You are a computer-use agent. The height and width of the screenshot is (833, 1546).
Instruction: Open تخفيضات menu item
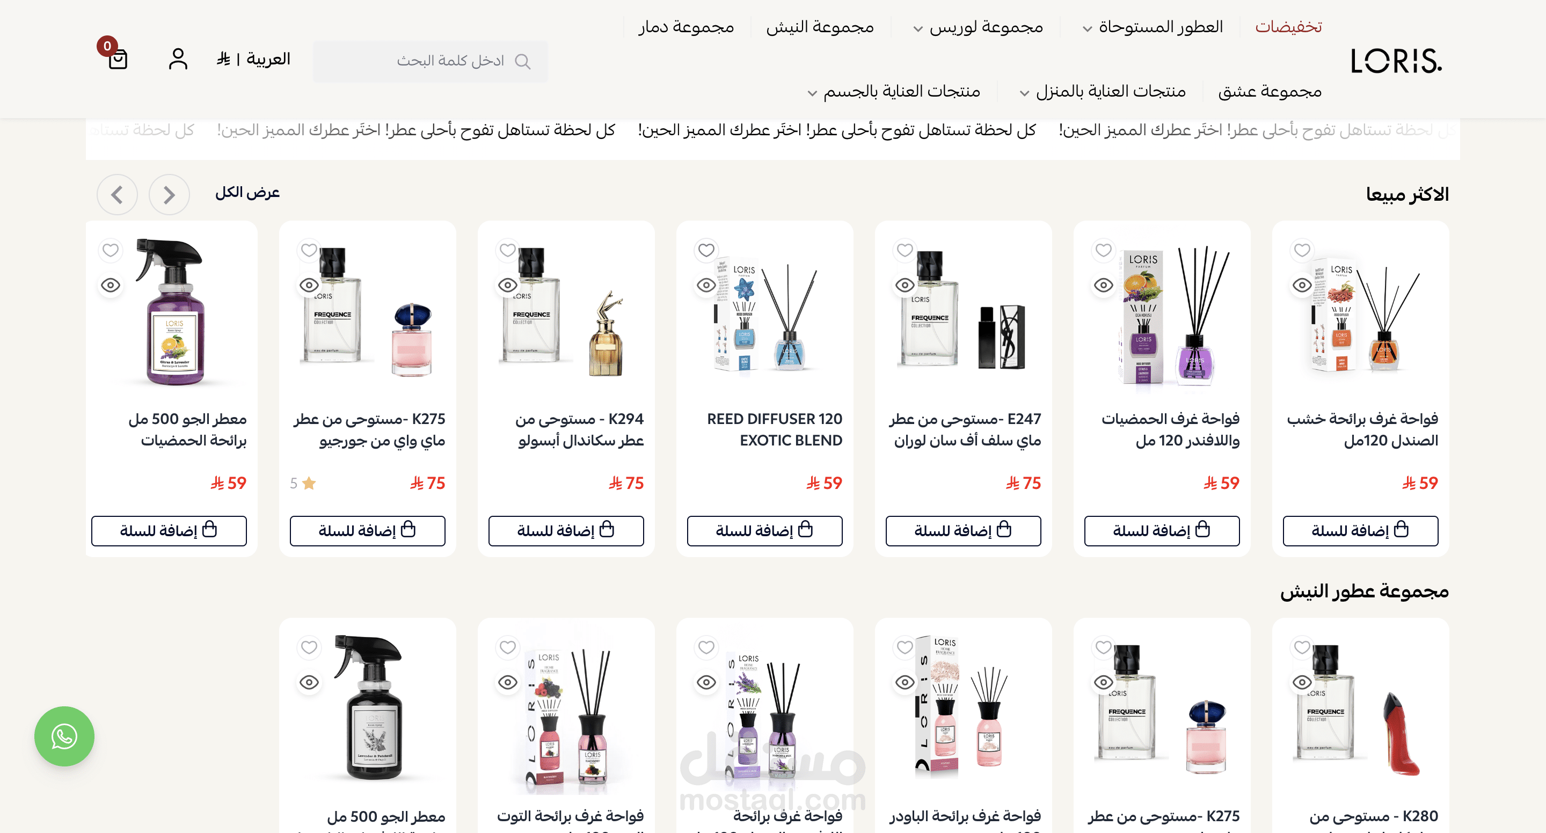click(x=1288, y=27)
